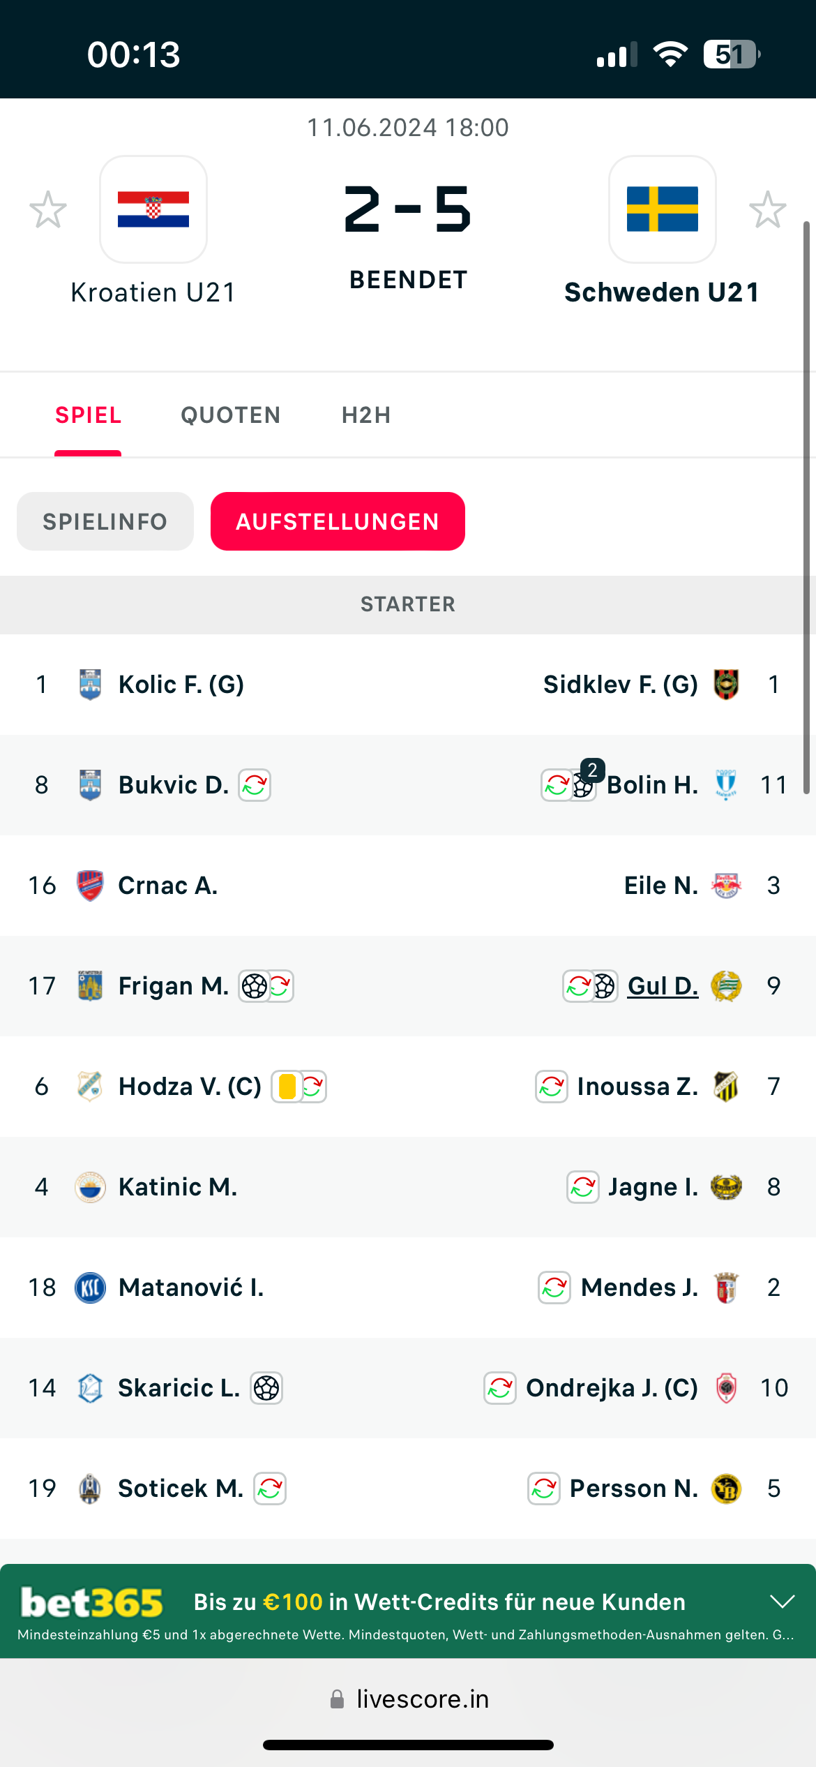
Task: Tap the club crest next to Persson N.
Action: 726,1489
